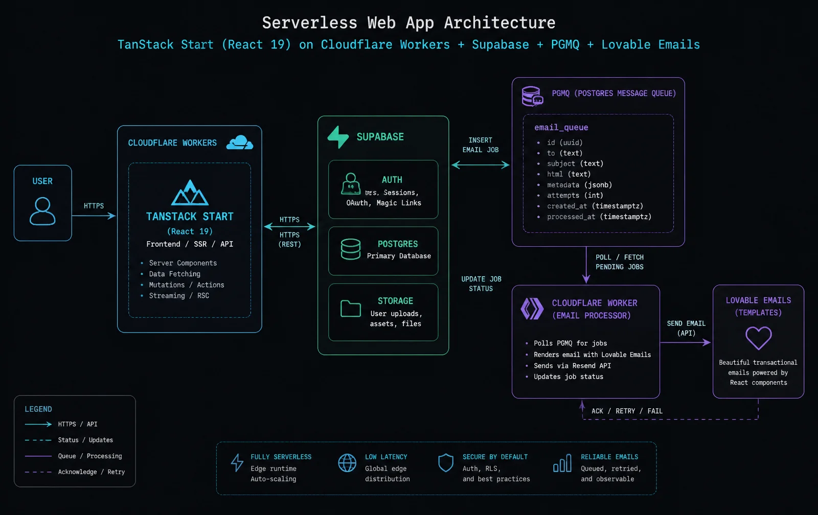Click the Reliable Emails bar chart icon
The width and height of the screenshot is (818, 515).
pyautogui.click(x=562, y=463)
